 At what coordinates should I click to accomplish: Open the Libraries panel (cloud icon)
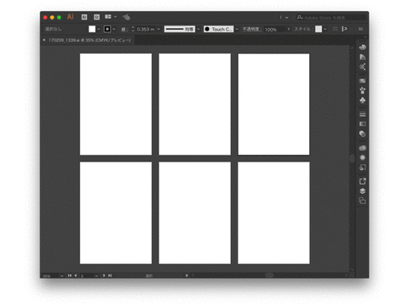[x=362, y=148]
